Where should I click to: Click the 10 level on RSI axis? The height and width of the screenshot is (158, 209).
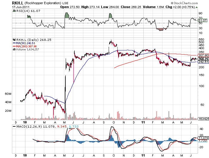200,33
